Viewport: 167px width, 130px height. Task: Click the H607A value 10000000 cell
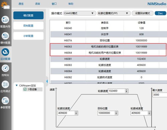[141, 40]
